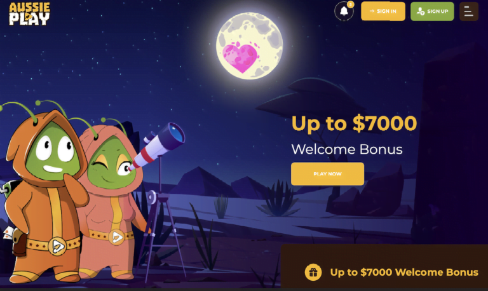
Task: Click the arrow icon inside Sign In
Action: coord(372,11)
